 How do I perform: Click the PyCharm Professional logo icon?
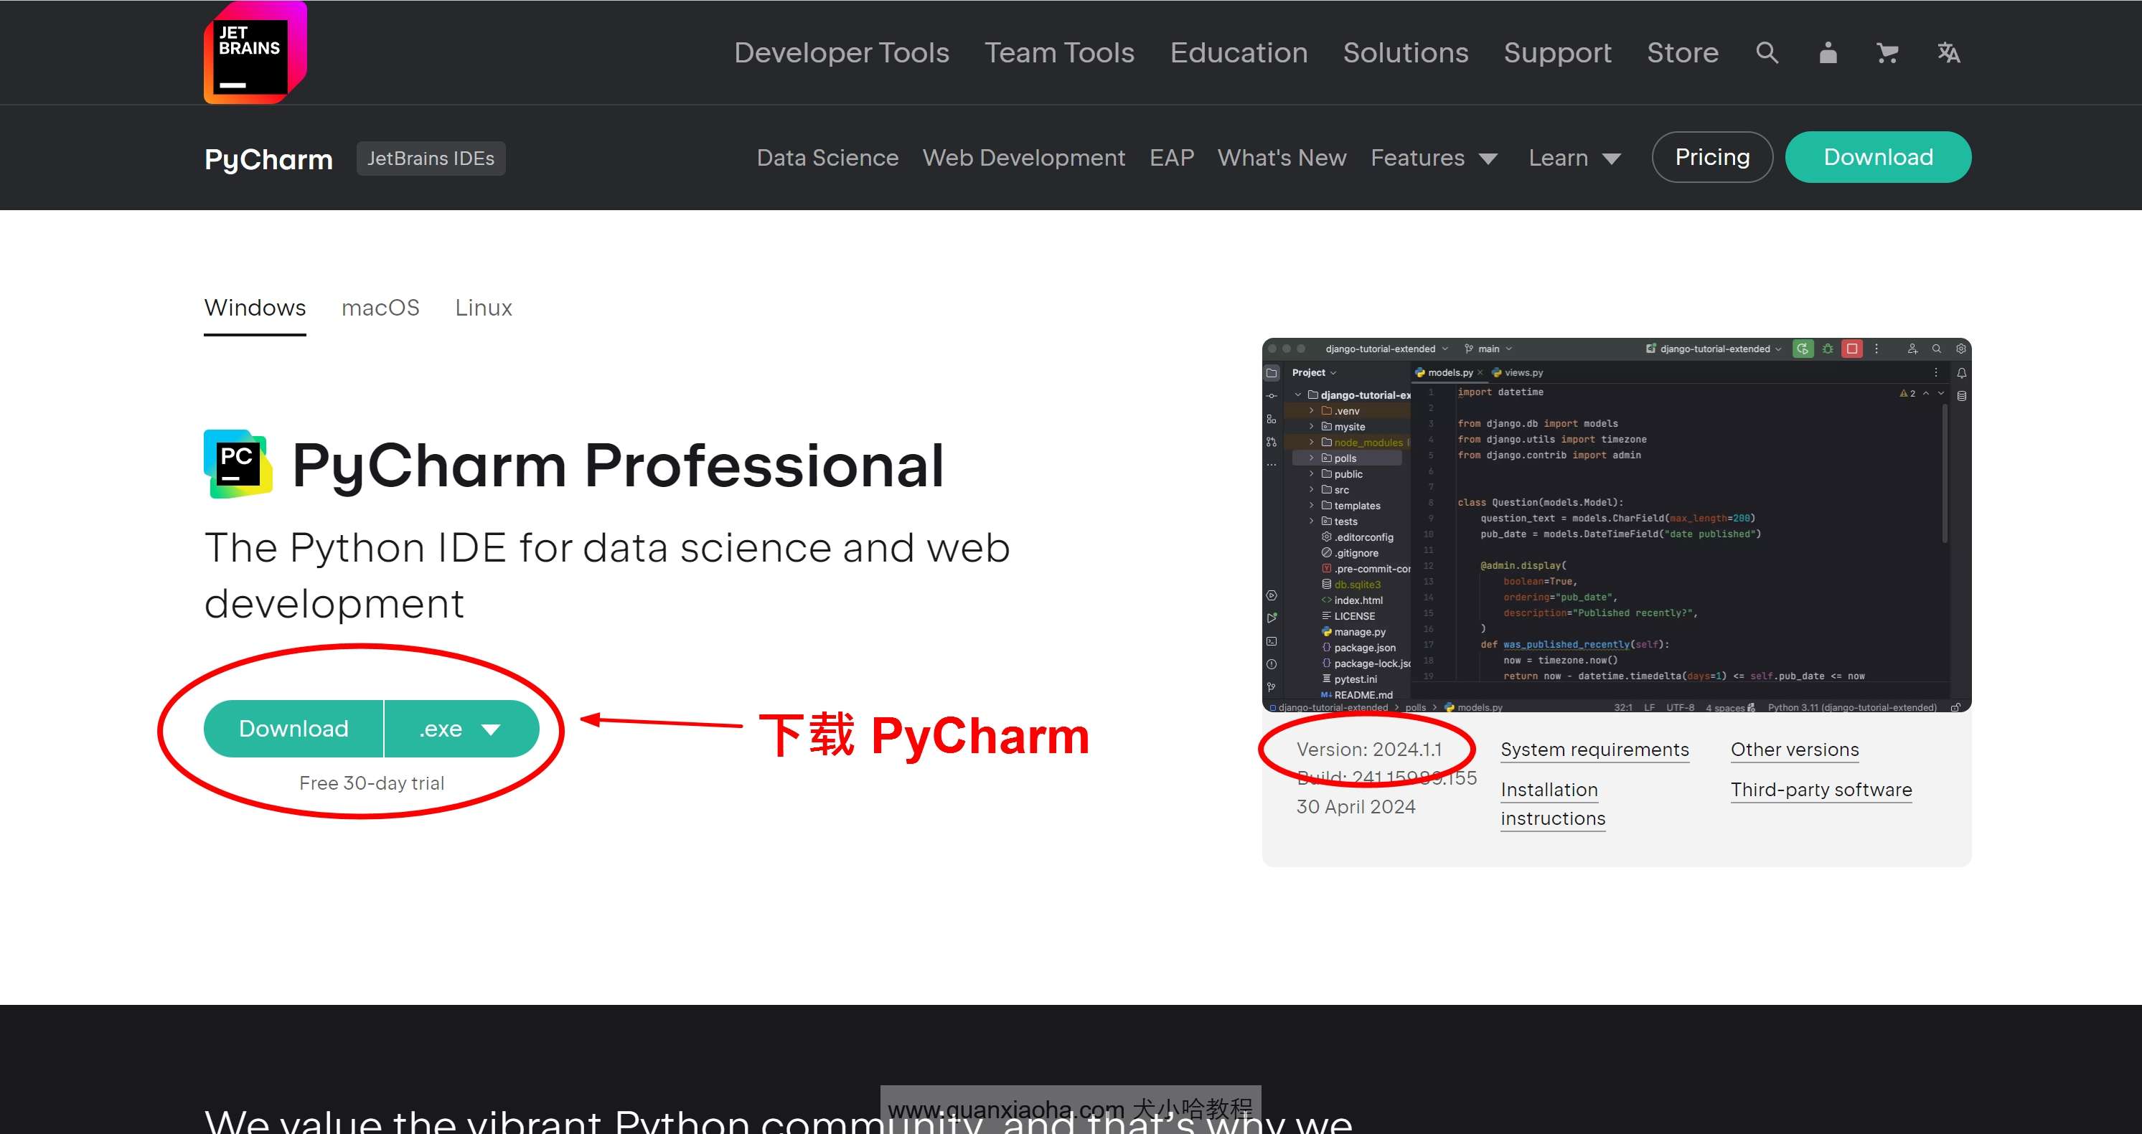(238, 463)
